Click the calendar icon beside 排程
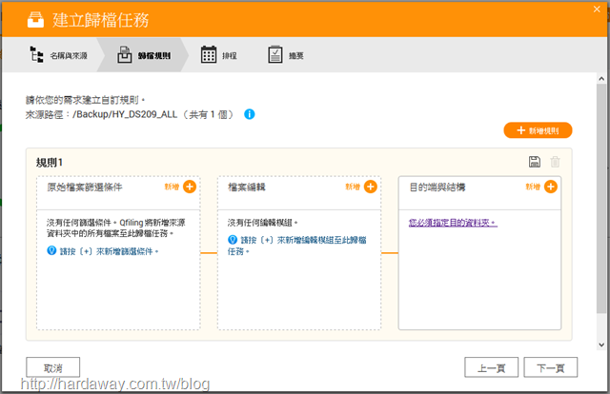 click(209, 54)
